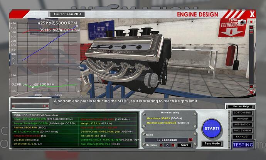Click the engine name field "5L Econobox"

[168, 139]
